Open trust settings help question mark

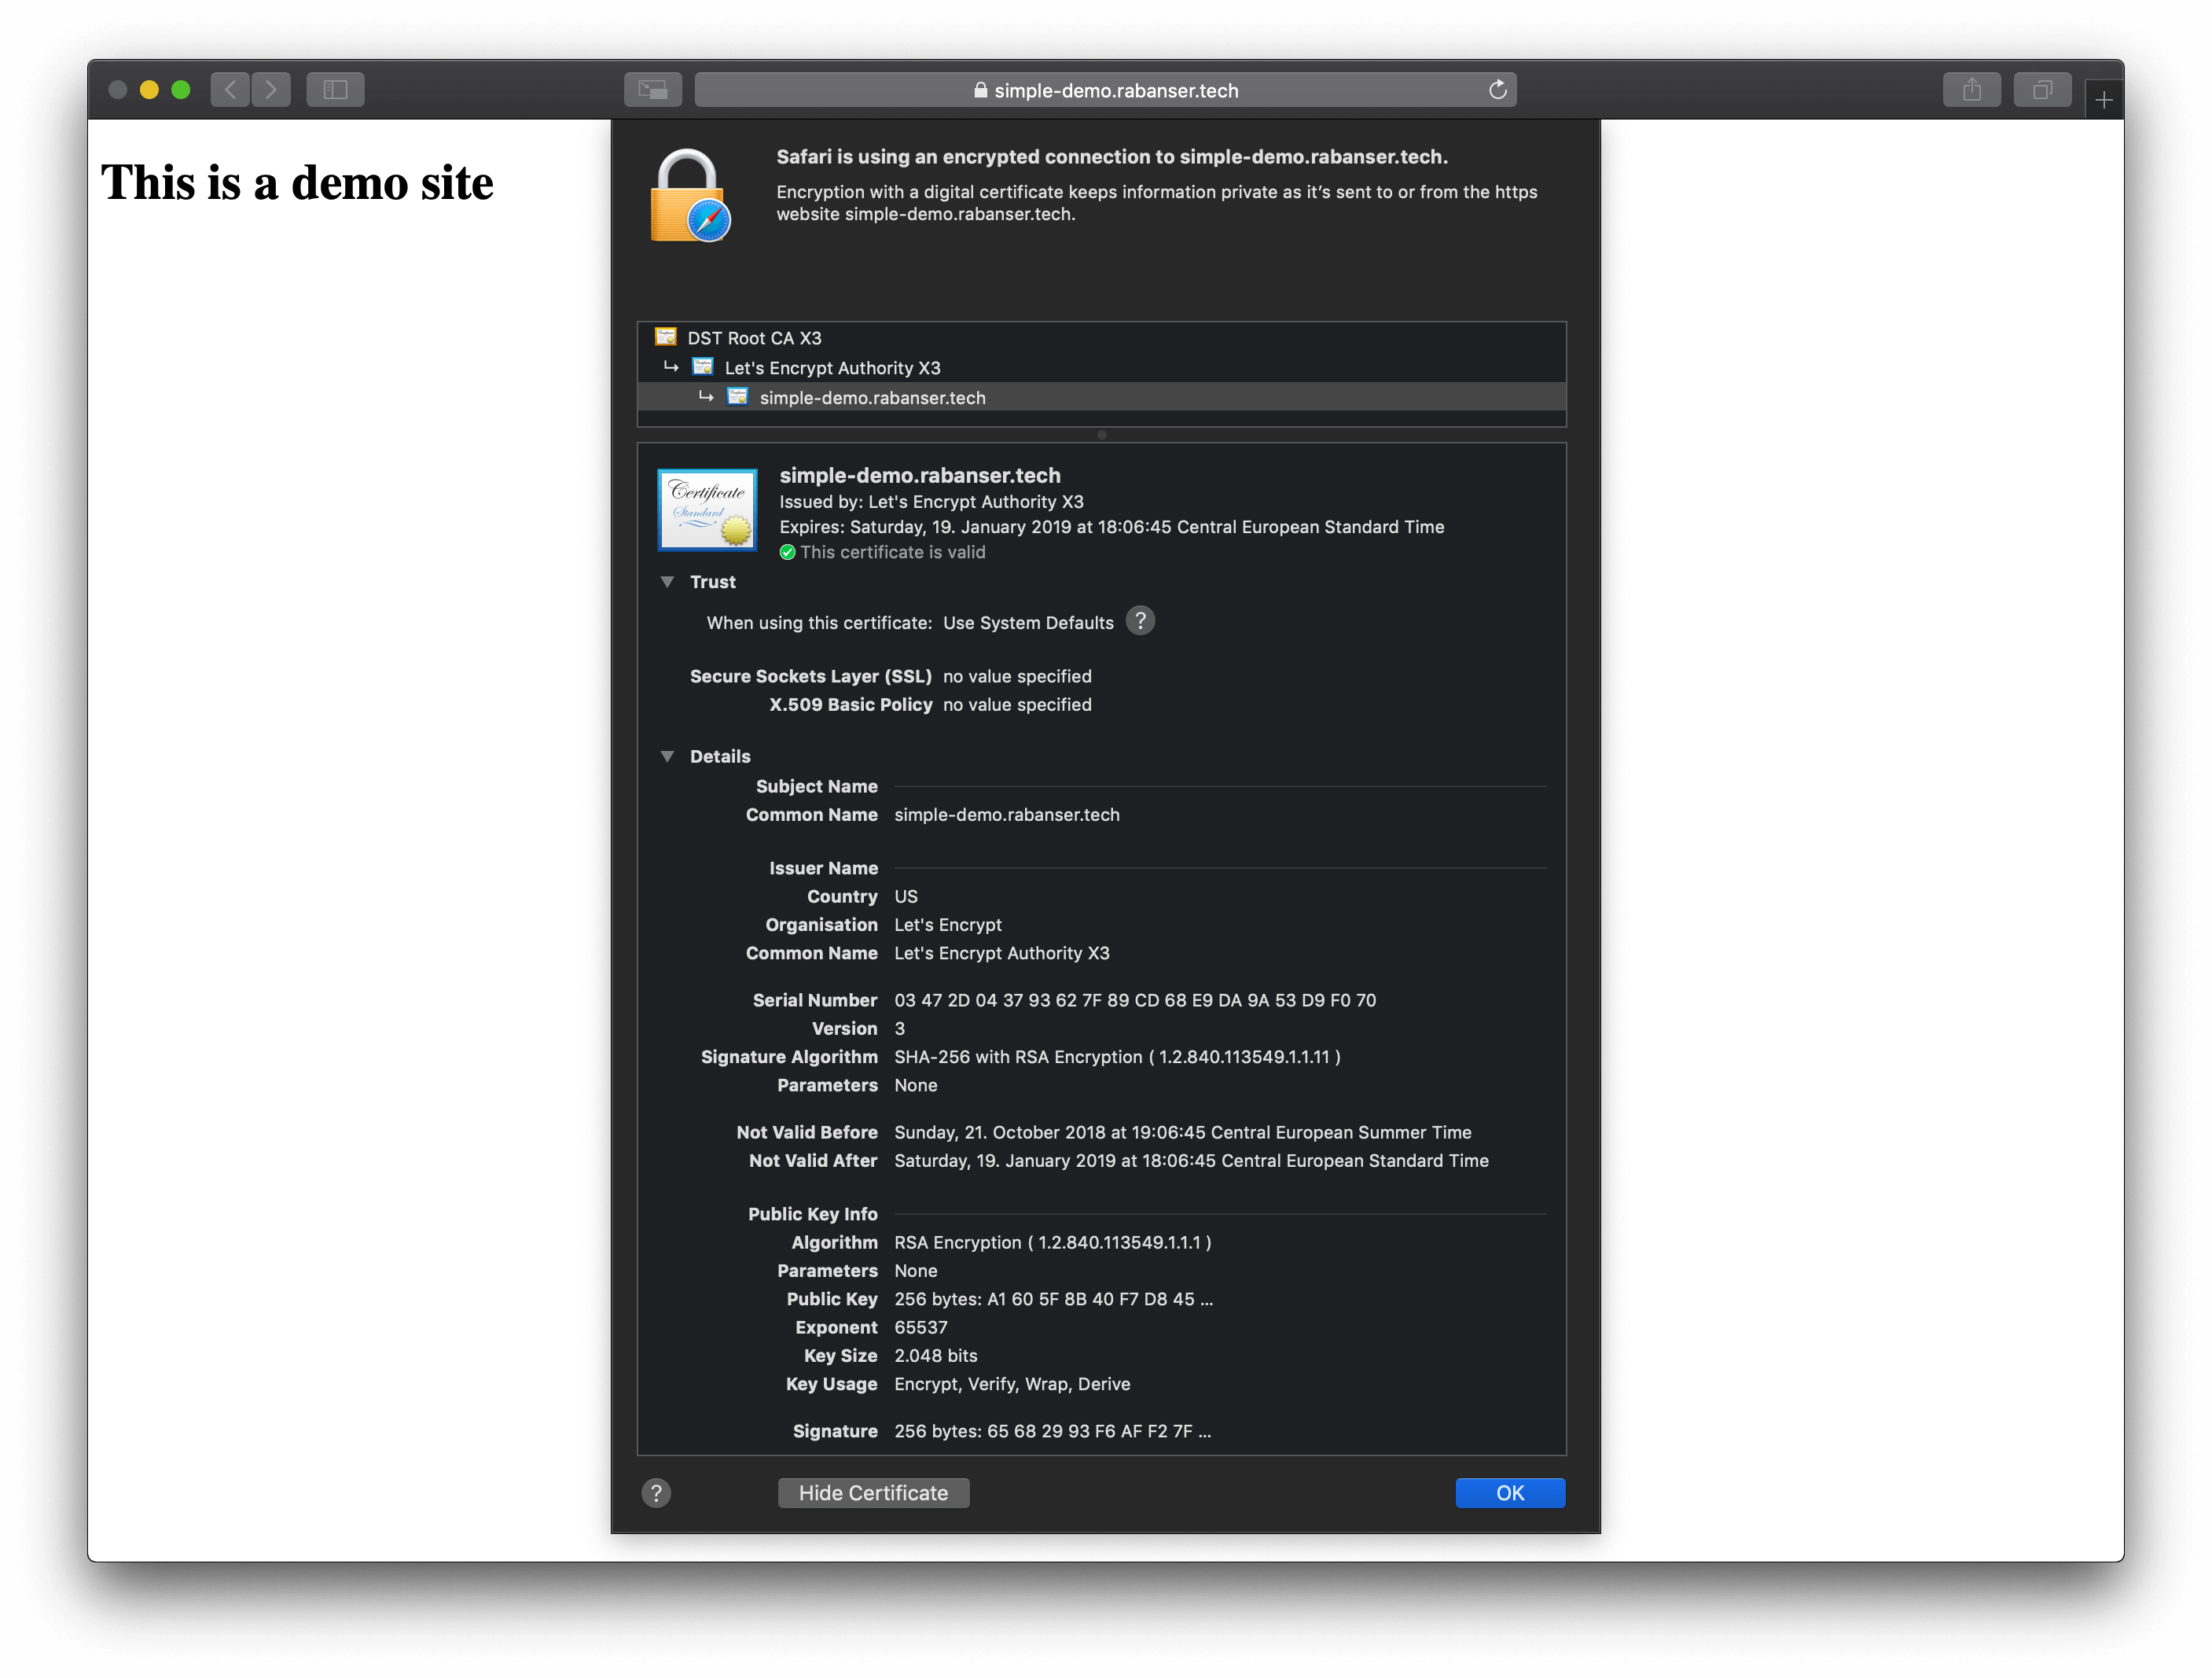[x=1140, y=621]
